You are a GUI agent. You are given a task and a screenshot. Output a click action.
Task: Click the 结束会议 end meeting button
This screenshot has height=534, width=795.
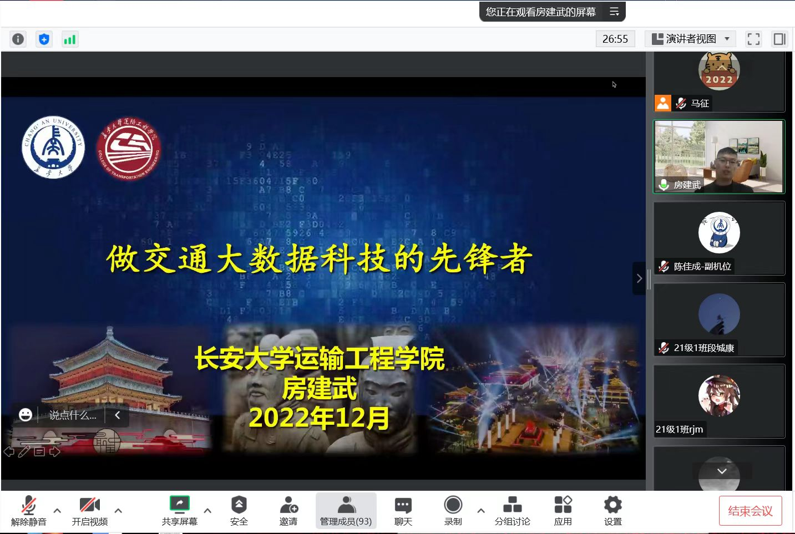click(750, 511)
